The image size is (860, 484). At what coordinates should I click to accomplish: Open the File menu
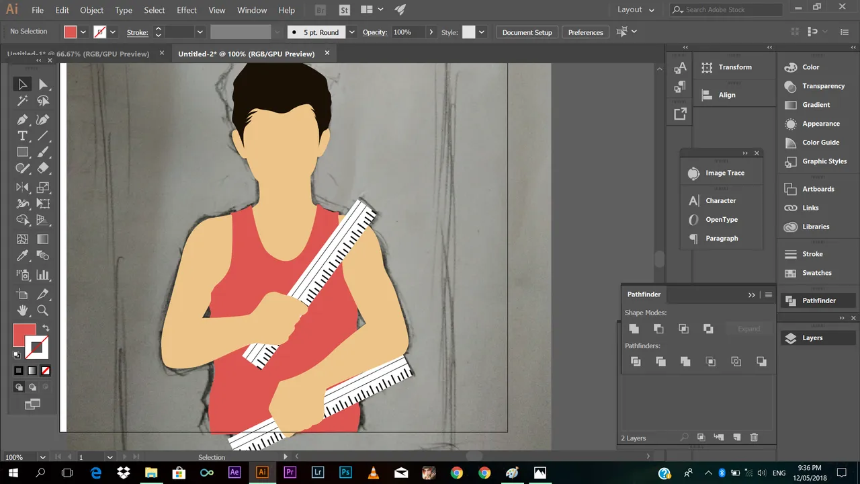pyautogui.click(x=38, y=10)
